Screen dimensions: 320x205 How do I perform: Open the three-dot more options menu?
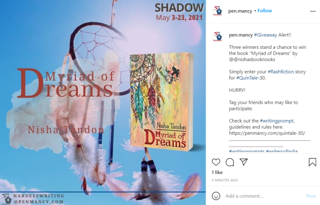click(313, 11)
